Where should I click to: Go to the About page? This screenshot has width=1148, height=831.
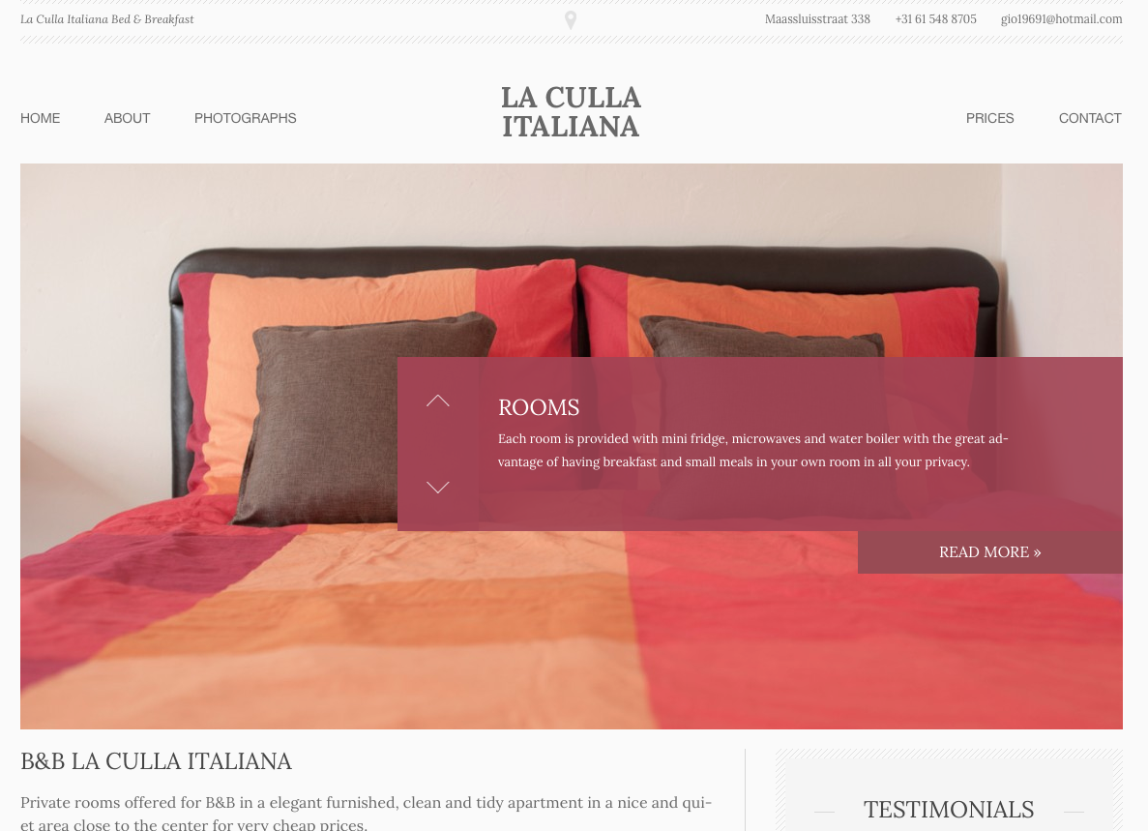click(x=128, y=119)
